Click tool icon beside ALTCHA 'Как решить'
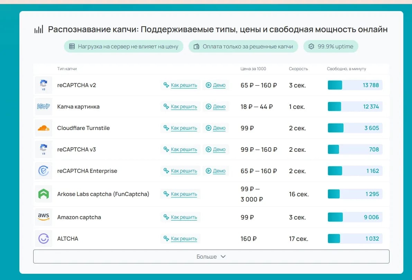Screen dimensions: 412x280 (x=166, y=239)
